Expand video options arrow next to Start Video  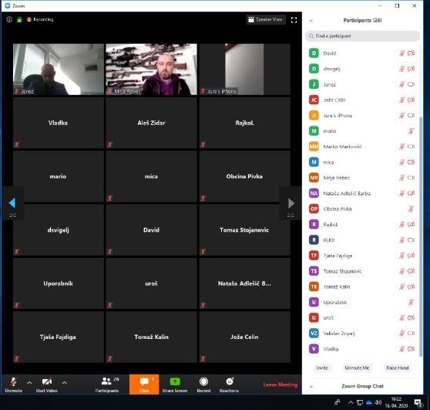coord(64,382)
